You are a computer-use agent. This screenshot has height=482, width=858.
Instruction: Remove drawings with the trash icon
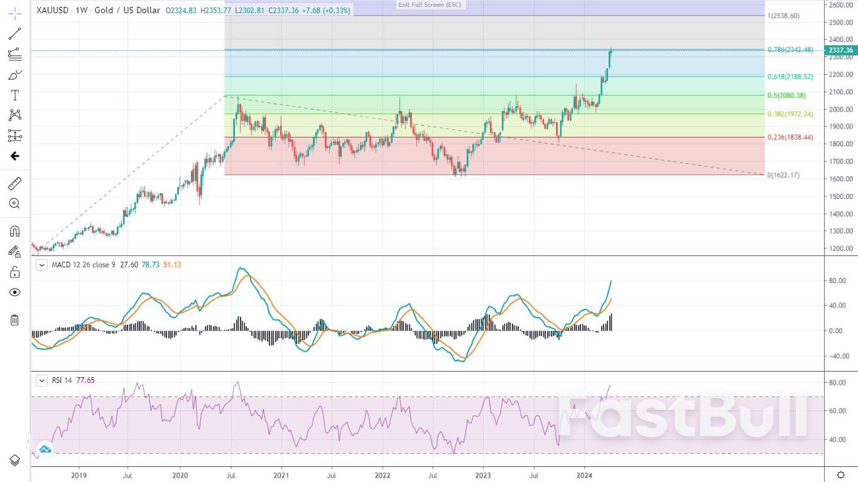(x=14, y=320)
